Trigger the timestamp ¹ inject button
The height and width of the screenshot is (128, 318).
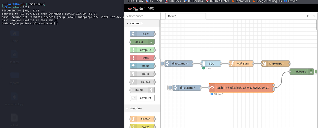tap(170, 88)
